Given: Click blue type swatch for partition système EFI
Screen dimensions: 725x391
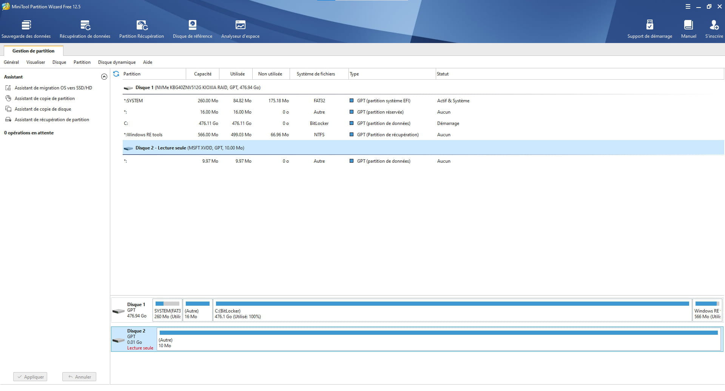Looking at the screenshot, I should pyautogui.click(x=352, y=101).
